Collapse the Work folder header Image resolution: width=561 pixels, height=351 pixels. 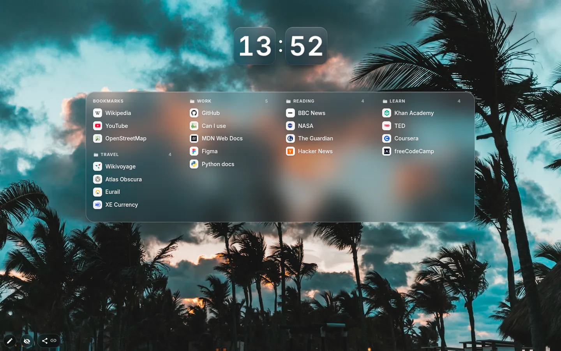229,101
